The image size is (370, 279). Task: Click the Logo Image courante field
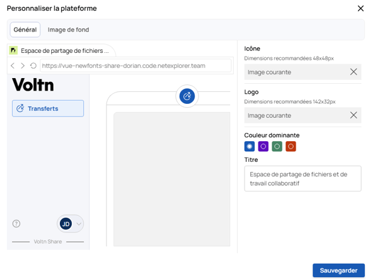303,115
